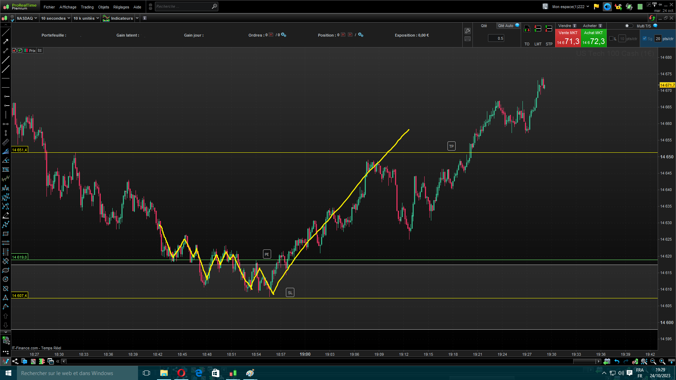Open the 10 secondes timeframe dropdown
This screenshot has height=380, width=676.
tap(55, 18)
